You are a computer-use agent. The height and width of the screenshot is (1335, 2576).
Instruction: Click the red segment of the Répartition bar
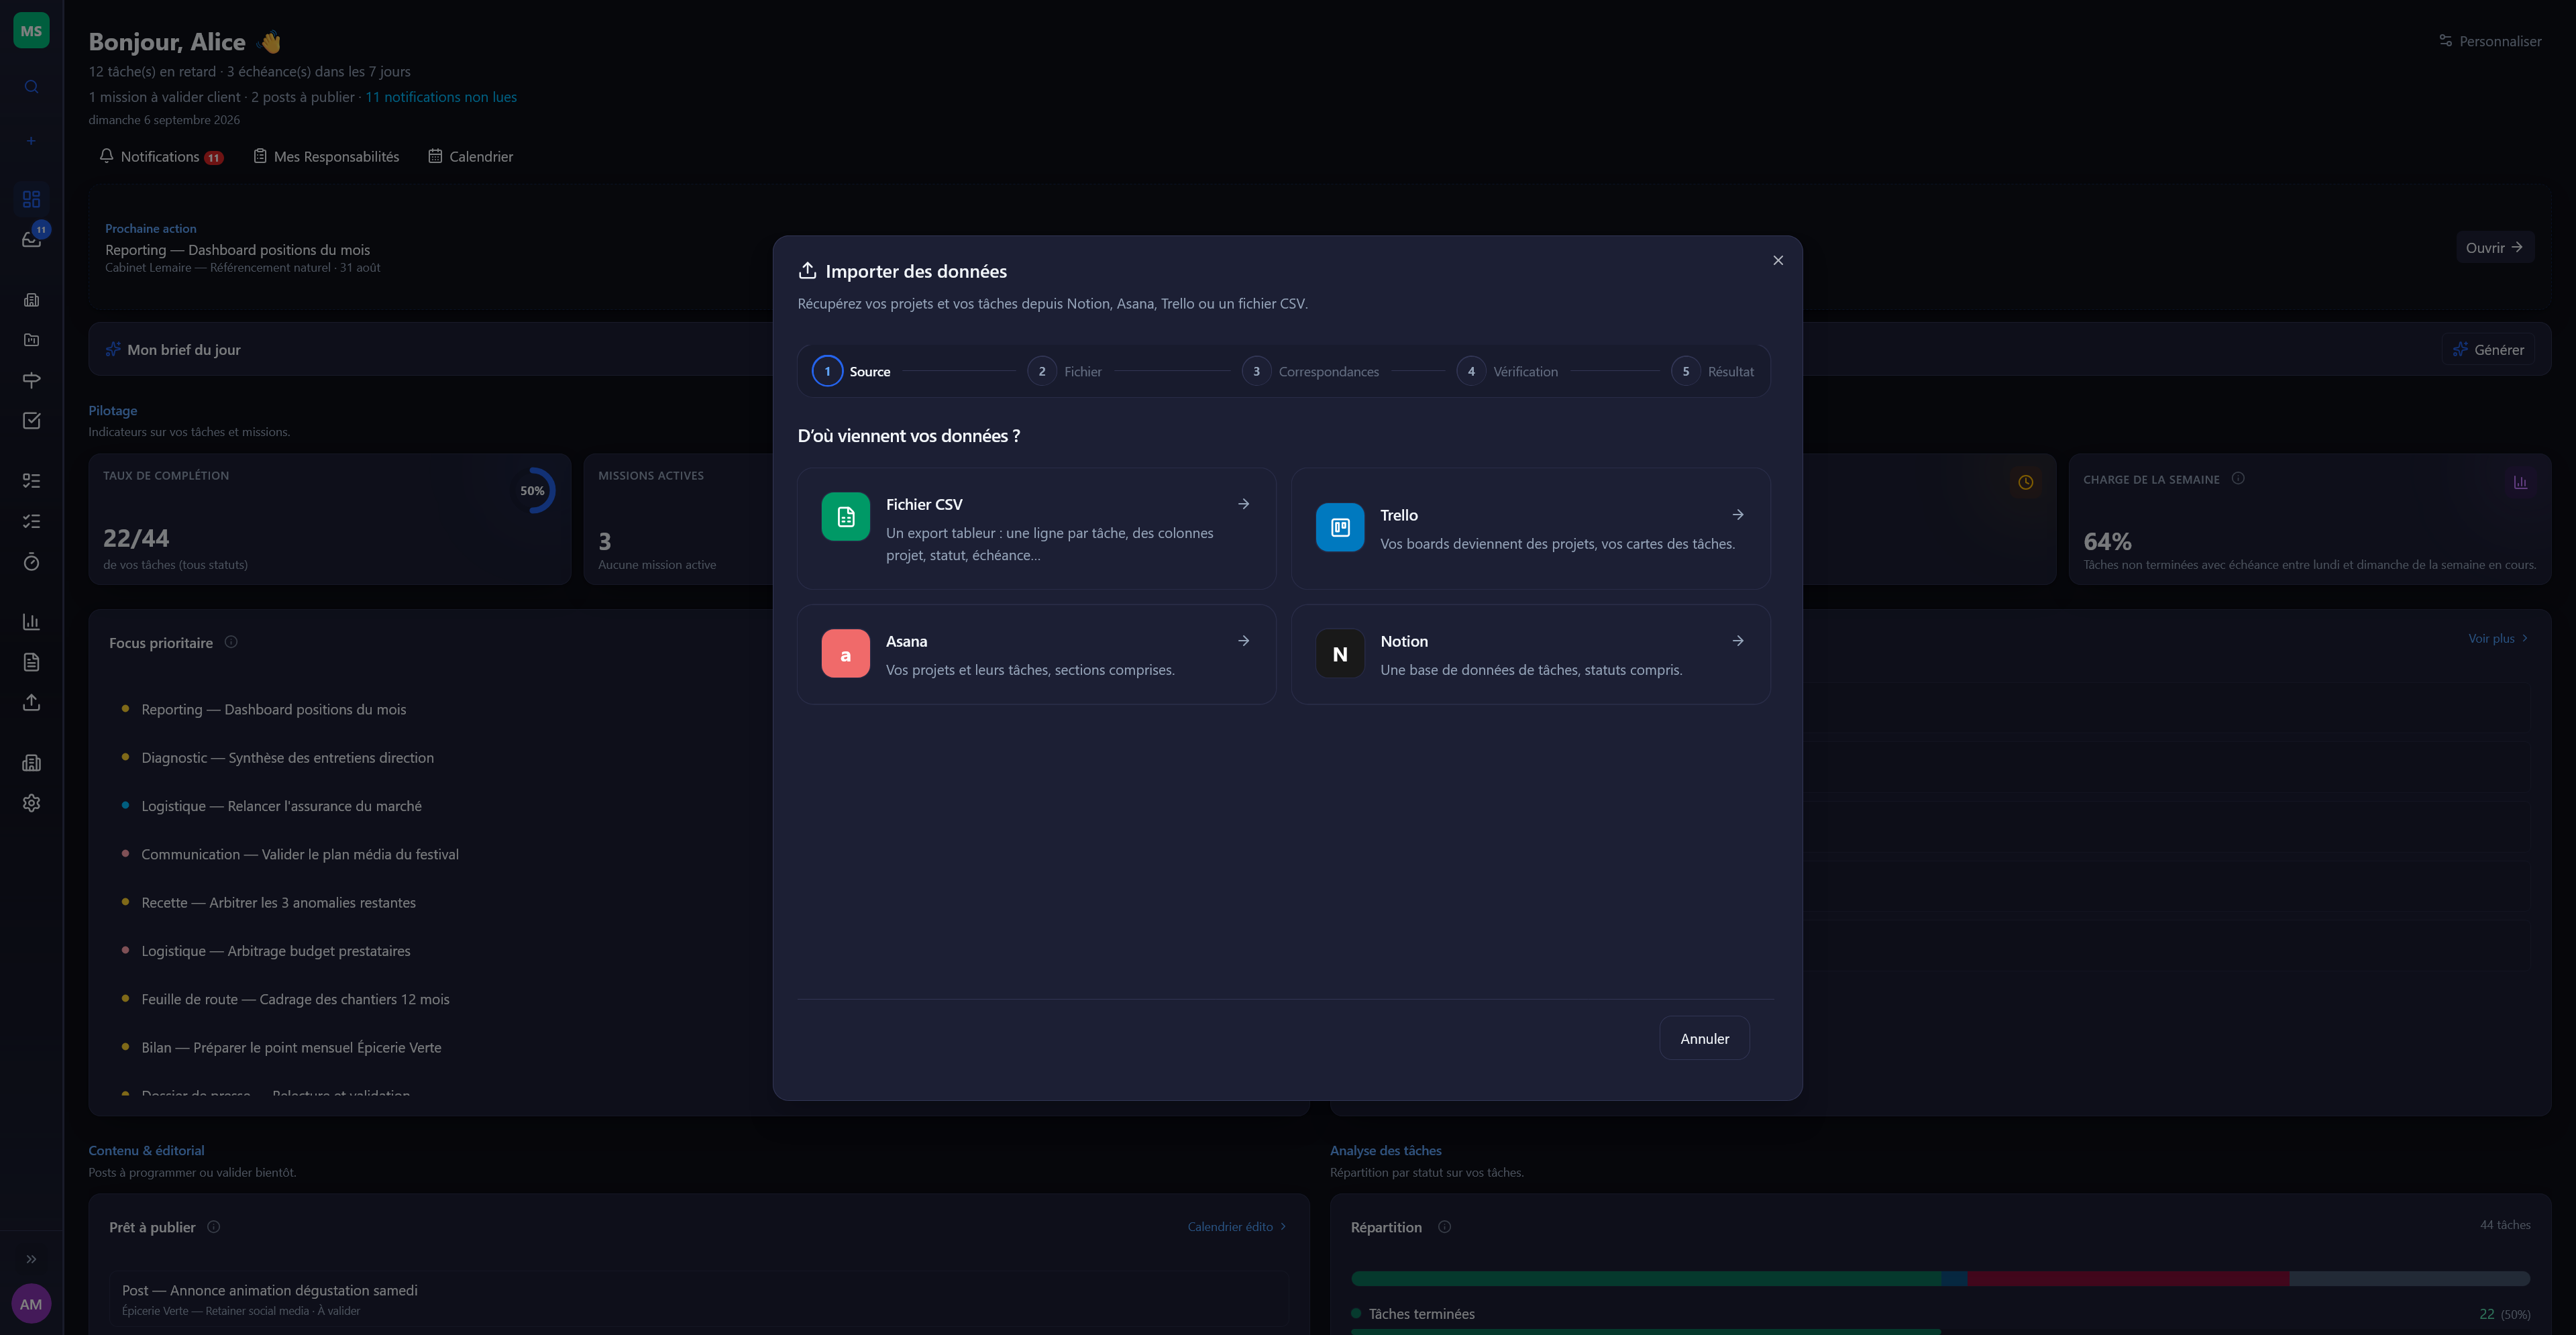coord(2128,1279)
